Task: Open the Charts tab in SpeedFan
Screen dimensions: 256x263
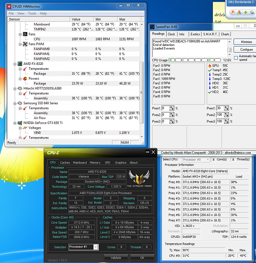Action: [x=225, y=34]
